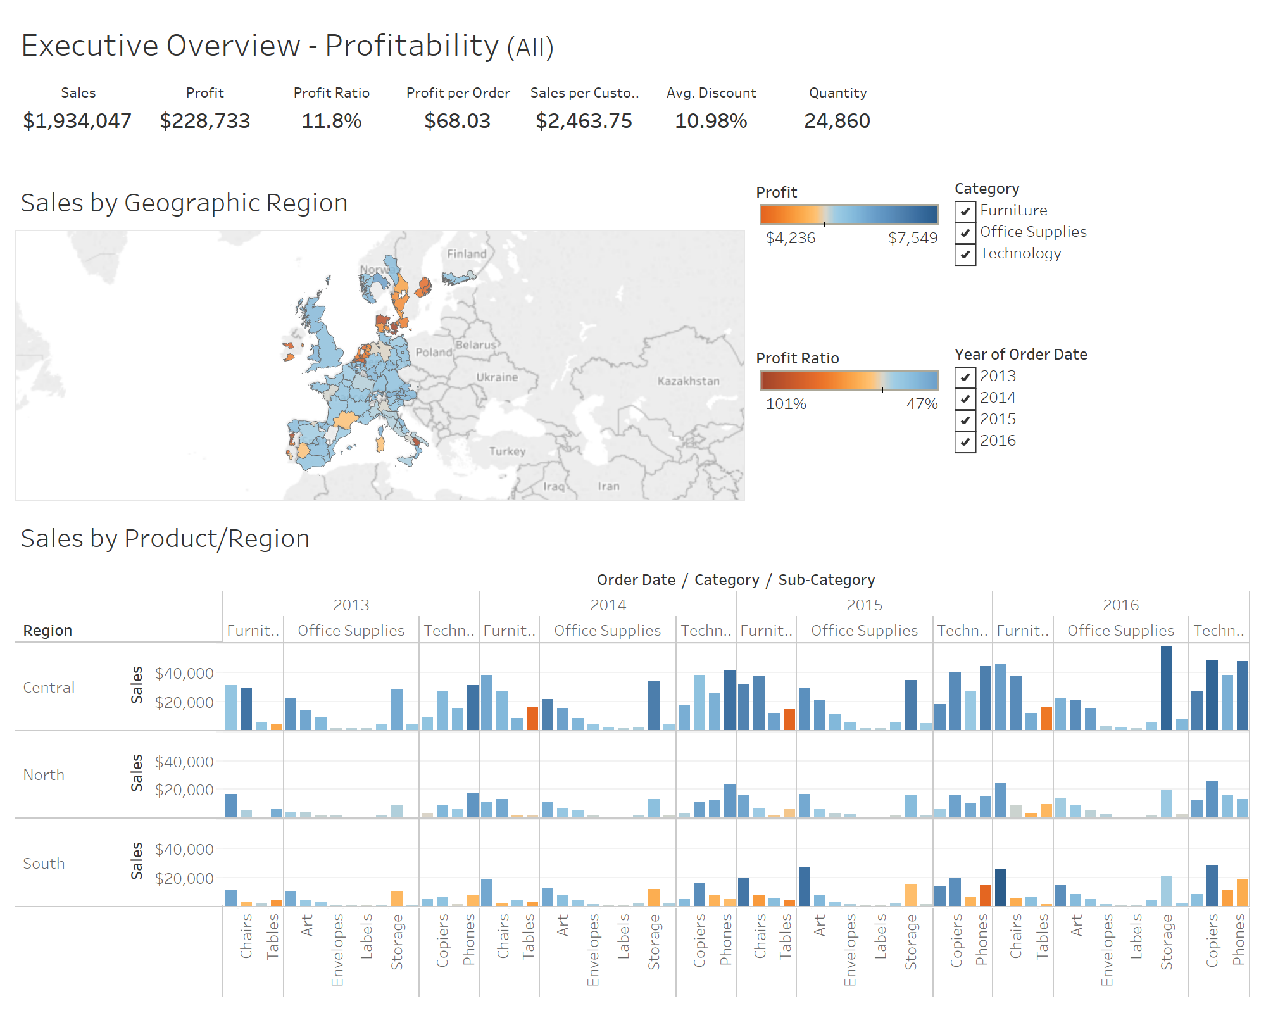Click the Phones axis label under 2016

pos(1238,940)
